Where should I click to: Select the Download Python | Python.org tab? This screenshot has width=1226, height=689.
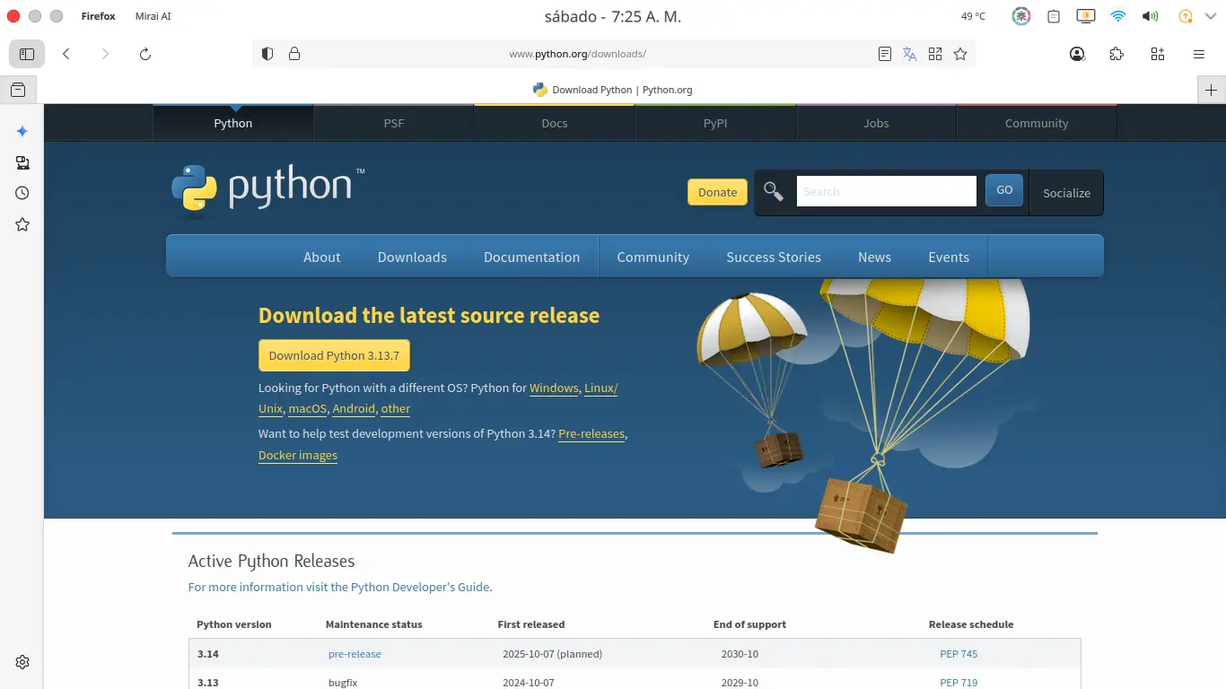point(613,90)
